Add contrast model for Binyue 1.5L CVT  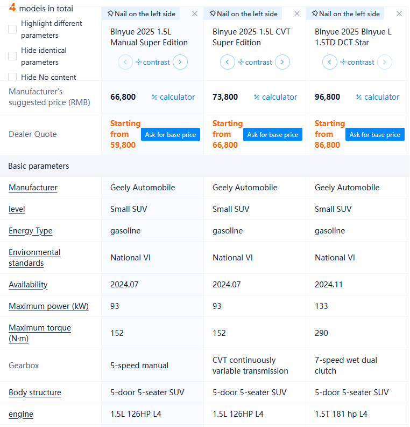pos(255,62)
